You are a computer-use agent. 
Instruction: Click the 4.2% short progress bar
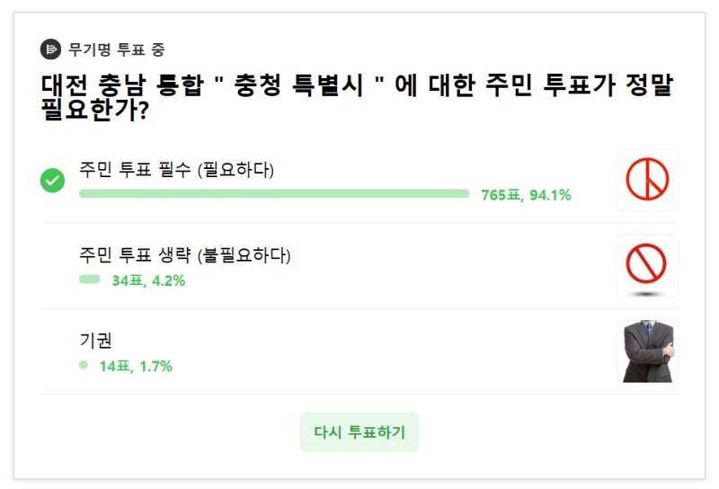pos(90,280)
